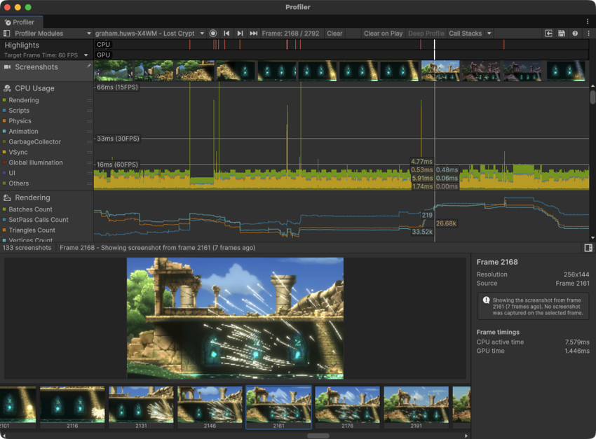596x439 pixels.
Task: Click the Deep Profile button
Action: [426, 34]
